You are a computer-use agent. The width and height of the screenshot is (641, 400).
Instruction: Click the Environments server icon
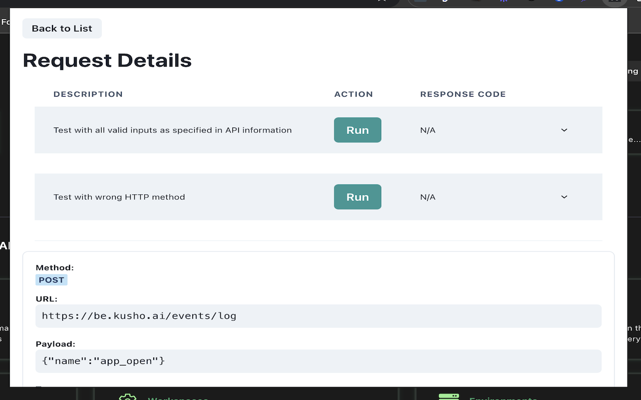point(449,396)
